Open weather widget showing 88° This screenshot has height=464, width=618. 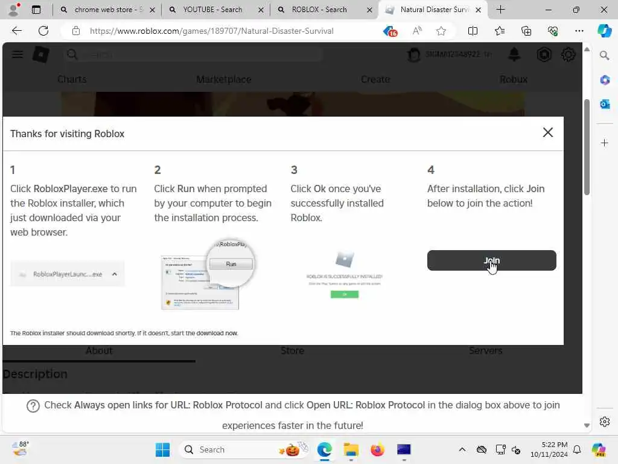21,449
